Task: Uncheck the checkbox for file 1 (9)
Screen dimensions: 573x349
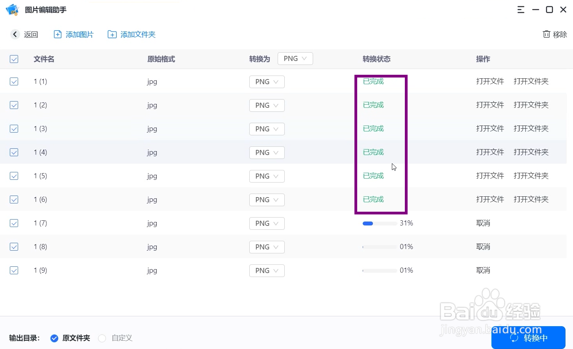Action: click(14, 270)
